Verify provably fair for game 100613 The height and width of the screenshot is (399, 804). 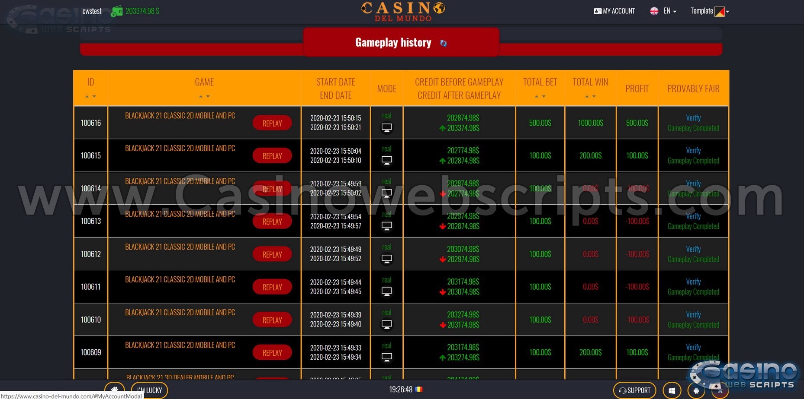click(693, 216)
